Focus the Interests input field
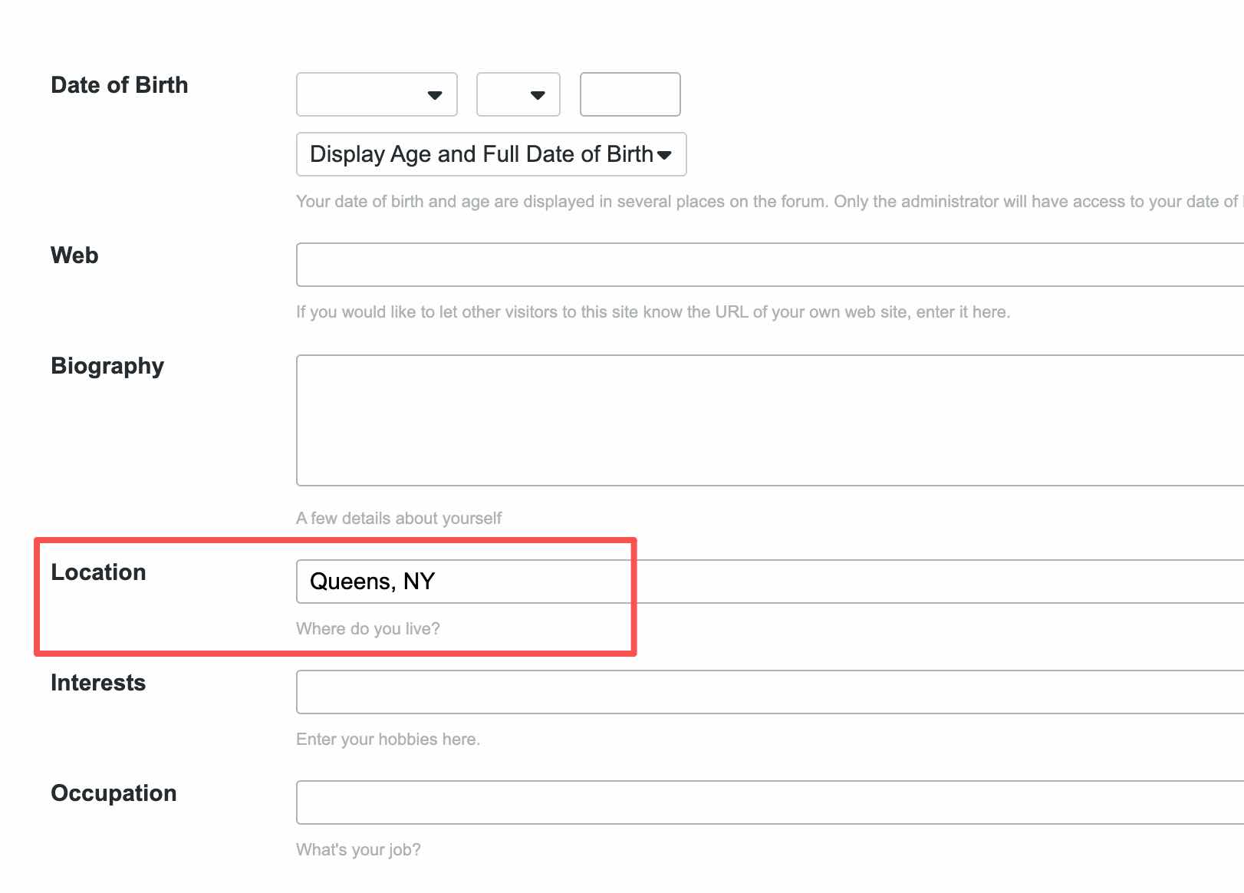Image resolution: width=1244 pixels, height=893 pixels. point(767,692)
